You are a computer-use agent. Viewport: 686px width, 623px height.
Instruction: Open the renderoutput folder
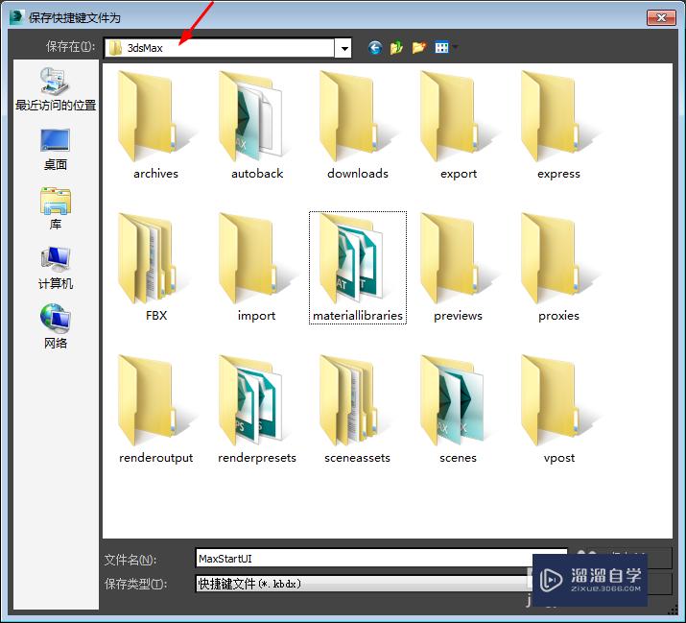click(x=155, y=410)
